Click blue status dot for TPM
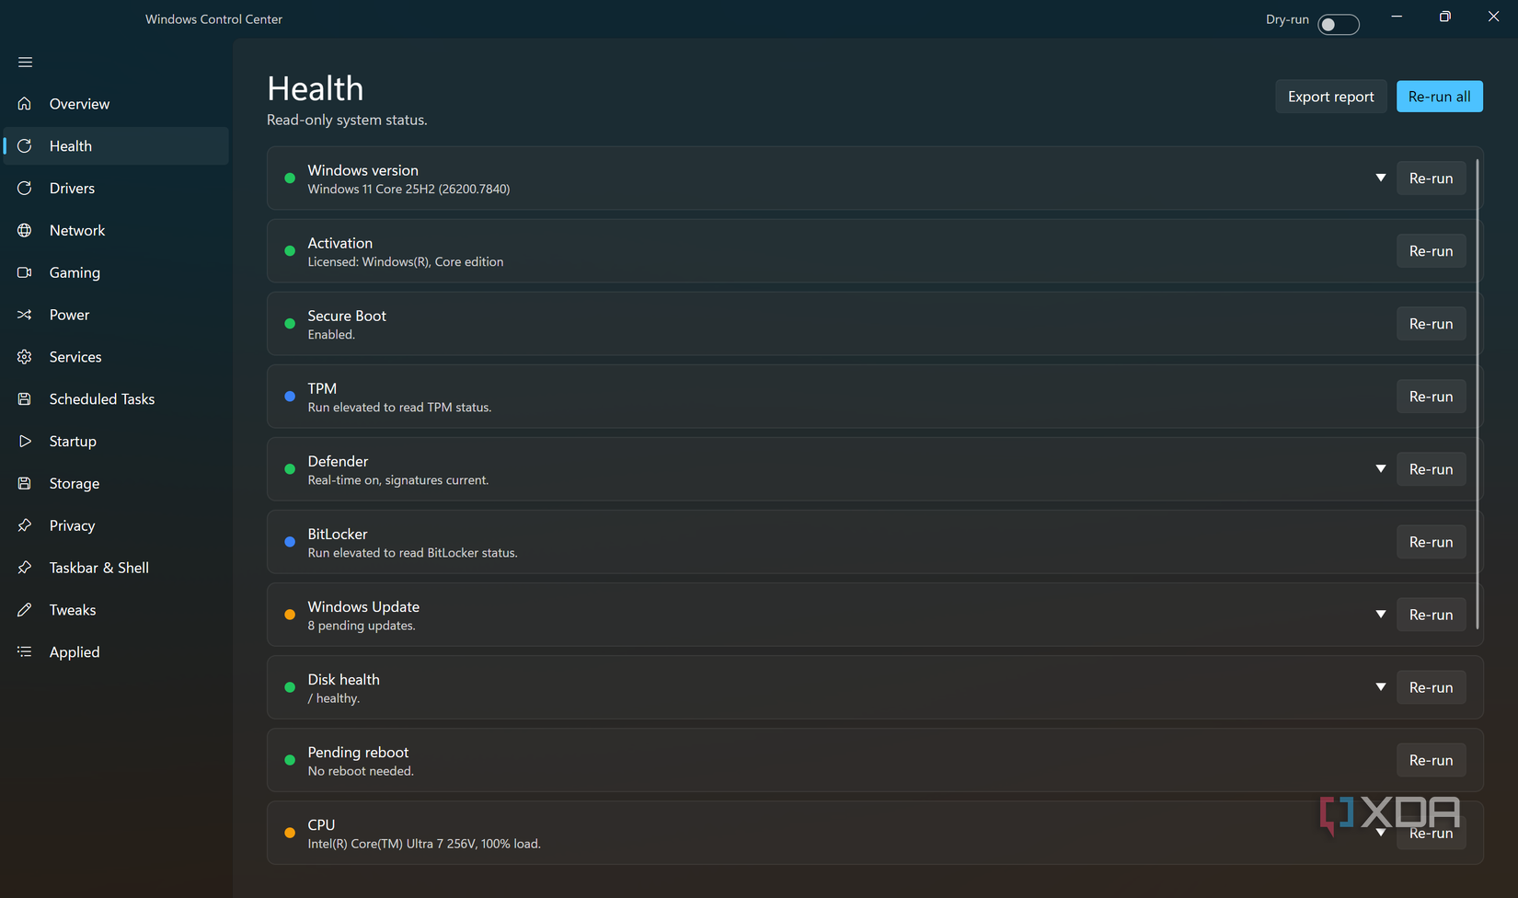Image resolution: width=1518 pixels, height=898 pixels. (x=290, y=397)
